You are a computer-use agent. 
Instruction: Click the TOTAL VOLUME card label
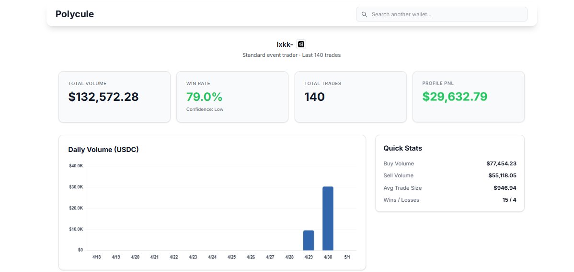pos(87,84)
